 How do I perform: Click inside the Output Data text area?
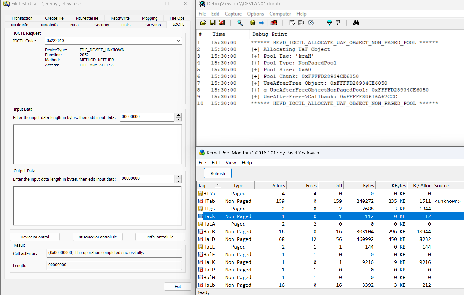pyautogui.click(x=97, y=206)
